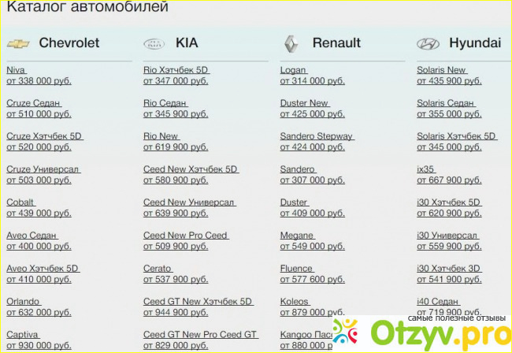Screen dimensions: 512x353
Task: Open the i40 Седан link
Action: [438, 301]
